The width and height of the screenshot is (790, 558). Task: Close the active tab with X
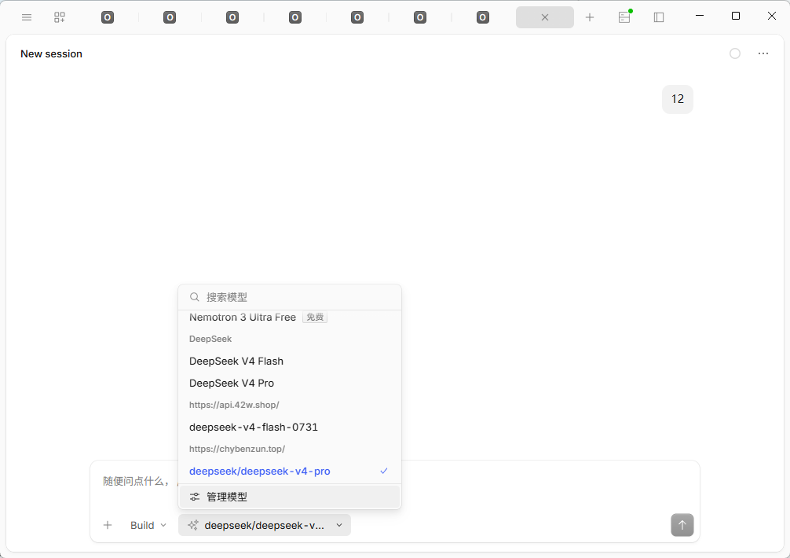click(545, 17)
